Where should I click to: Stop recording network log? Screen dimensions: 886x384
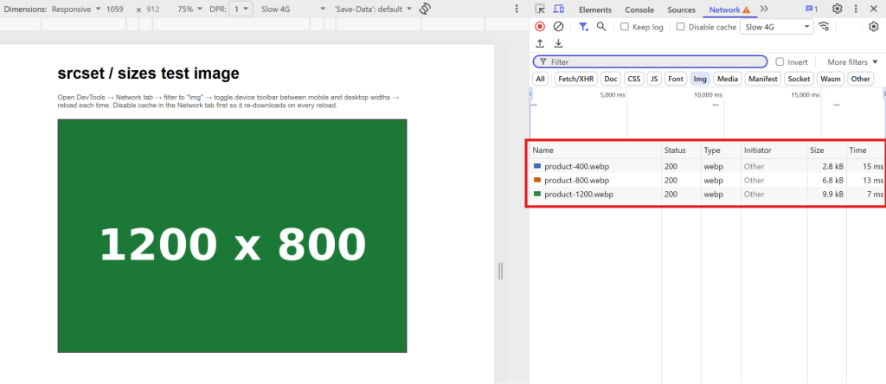(x=540, y=27)
